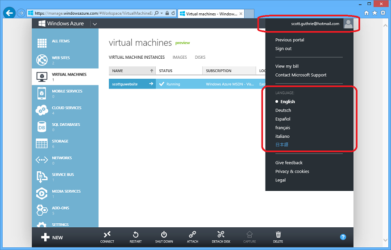
Task: Click the Subscription column header
Action: click(x=229, y=71)
